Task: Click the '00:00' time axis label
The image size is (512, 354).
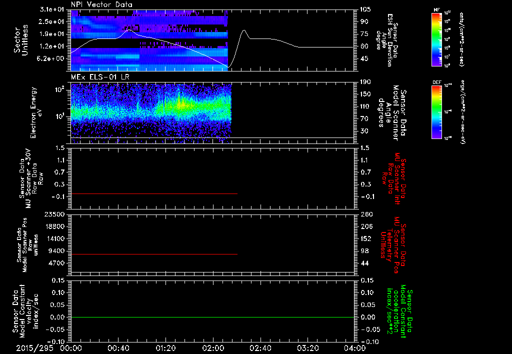Action: click(71, 348)
